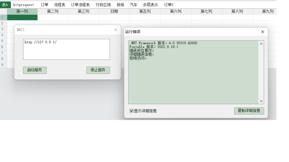Switch to the 流程表 tab
The height and width of the screenshot is (162, 289).
pyautogui.click(x=59, y=5)
